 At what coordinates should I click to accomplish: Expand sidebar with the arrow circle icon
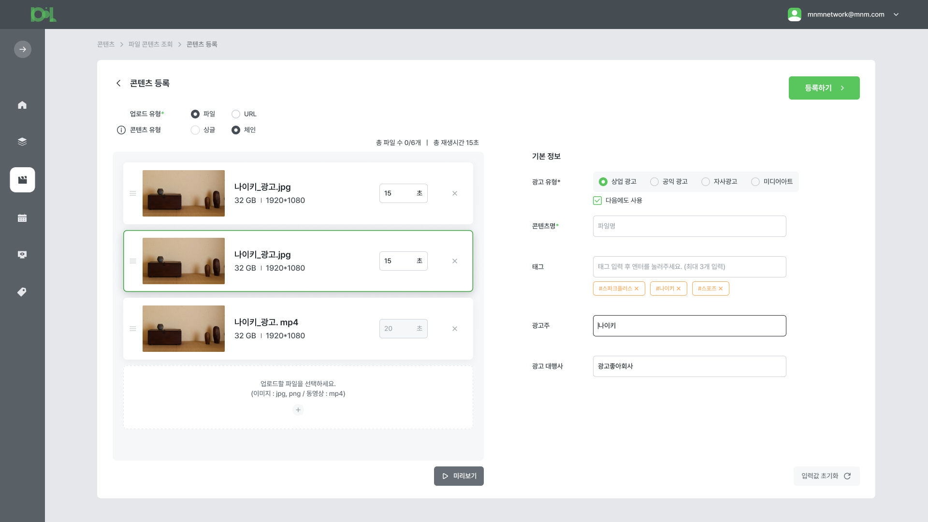[x=23, y=49]
